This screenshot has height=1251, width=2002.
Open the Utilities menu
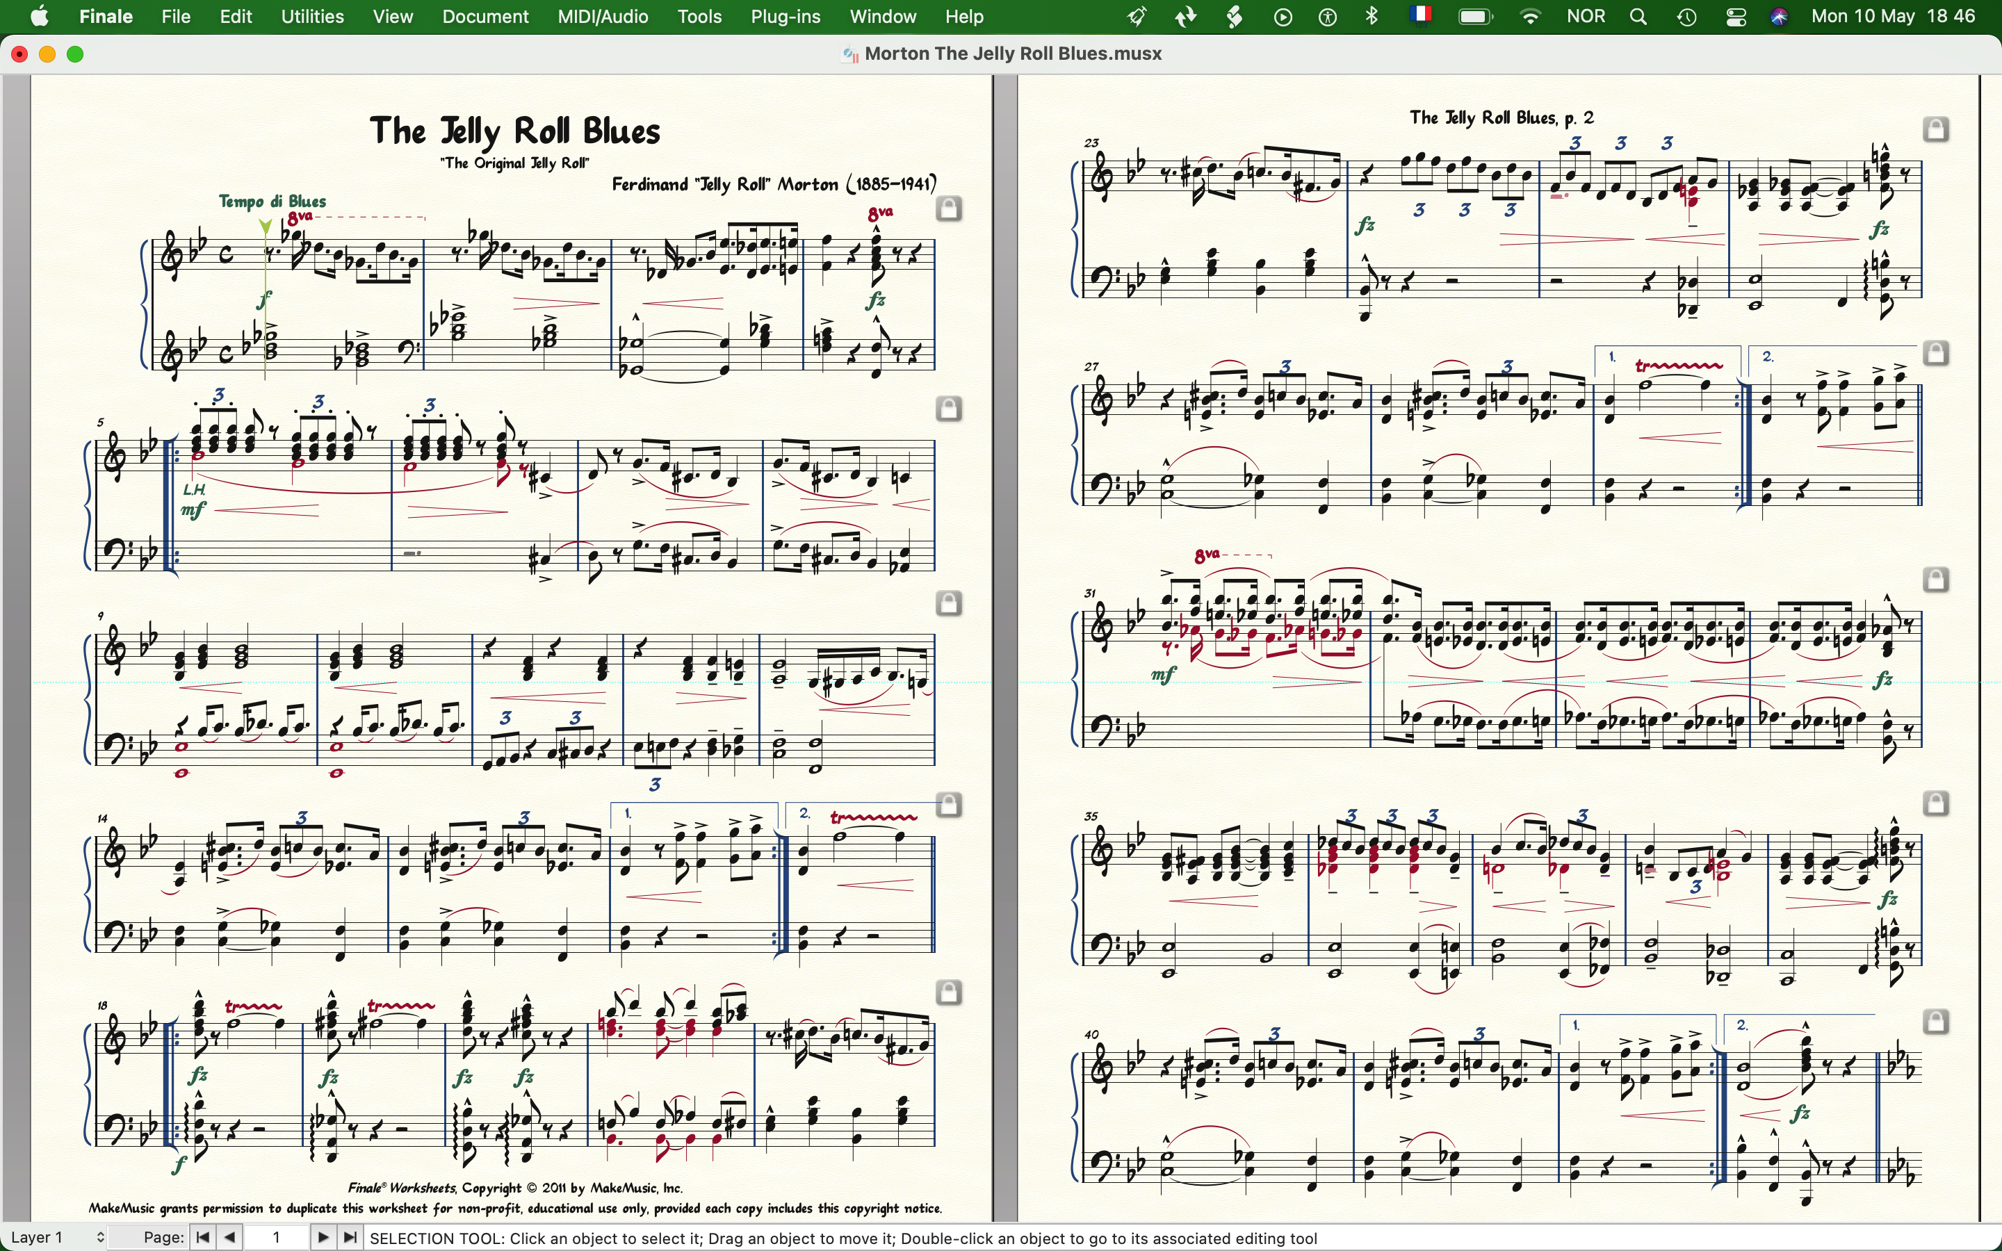[313, 17]
